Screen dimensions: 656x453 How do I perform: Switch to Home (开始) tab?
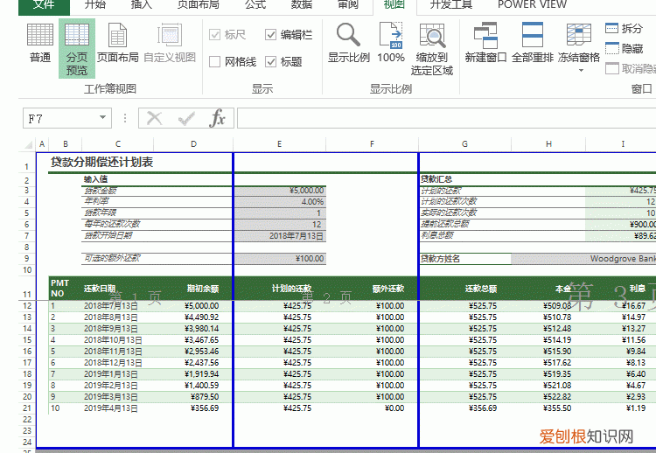pos(95,4)
